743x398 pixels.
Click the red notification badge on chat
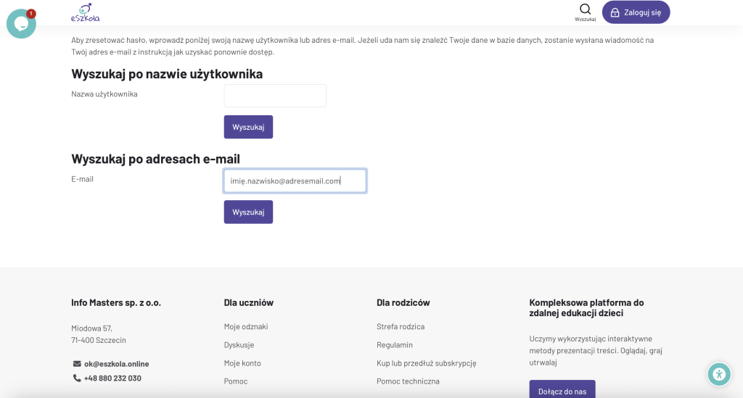(30, 14)
